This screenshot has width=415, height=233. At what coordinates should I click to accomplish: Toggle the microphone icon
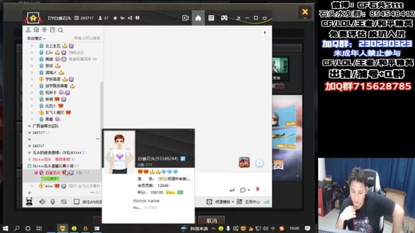point(53,202)
